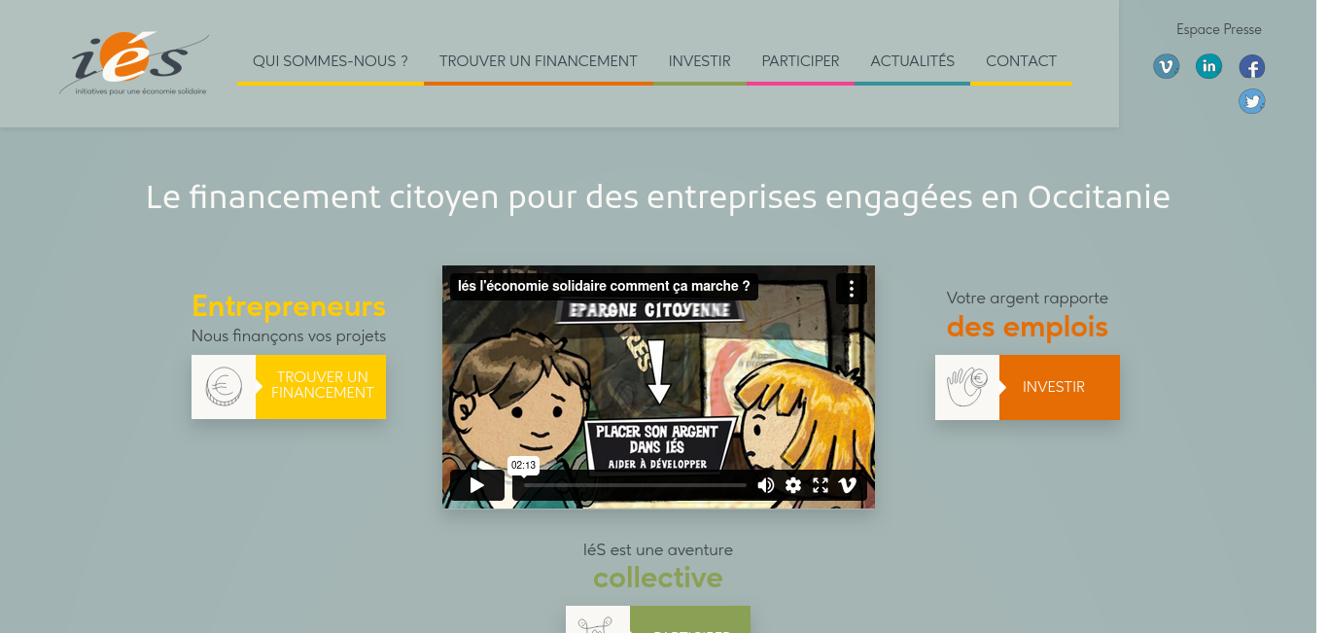Open the Espace Presse link
The image size is (1328, 633).
tap(1219, 29)
